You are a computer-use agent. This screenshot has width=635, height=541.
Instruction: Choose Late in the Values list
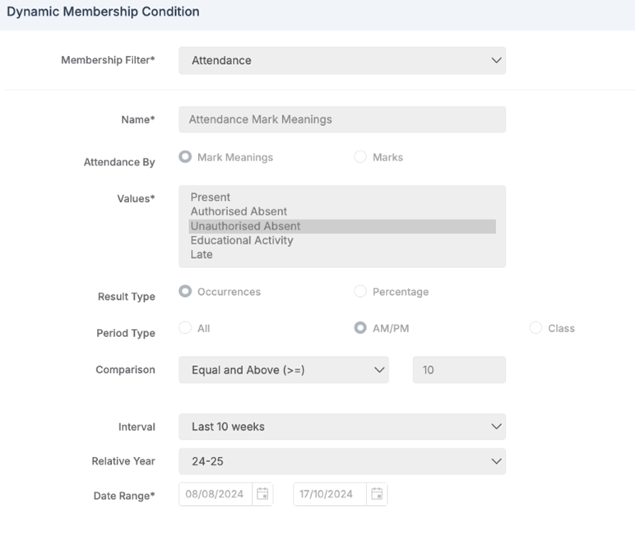(202, 255)
